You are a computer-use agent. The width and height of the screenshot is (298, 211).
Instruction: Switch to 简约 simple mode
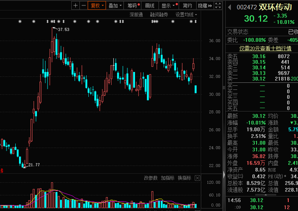187,5
